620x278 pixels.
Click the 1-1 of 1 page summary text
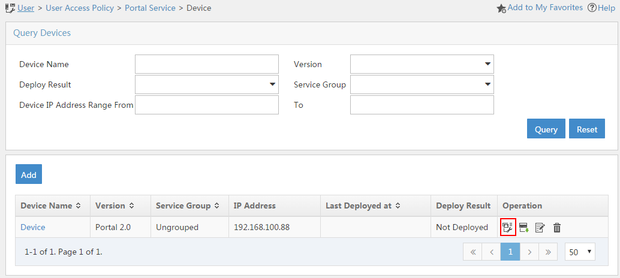[64, 252]
